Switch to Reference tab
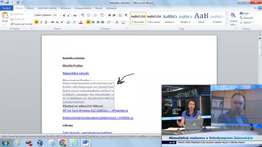This screenshot has height=147, width=262. click(x=65, y=8)
